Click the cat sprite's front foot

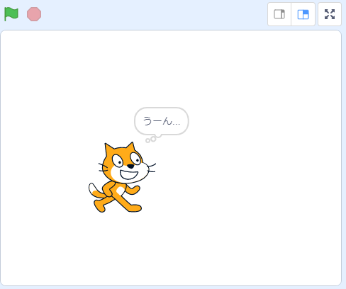coord(133,208)
